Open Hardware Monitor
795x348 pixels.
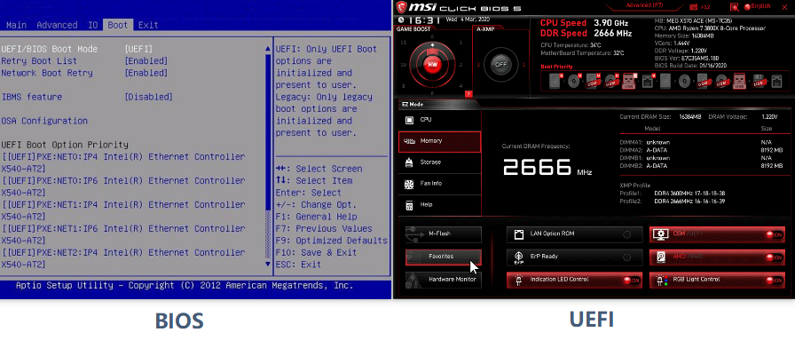443,280
